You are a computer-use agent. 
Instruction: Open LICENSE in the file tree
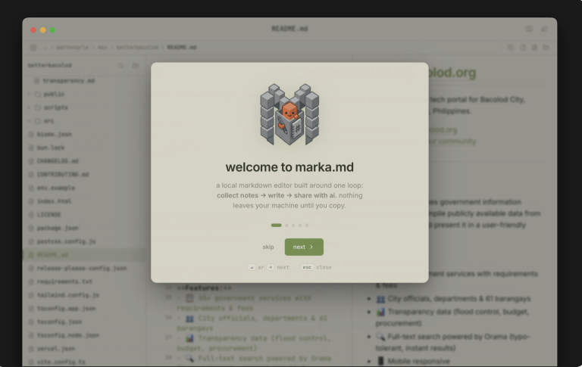tap(48, 215)
